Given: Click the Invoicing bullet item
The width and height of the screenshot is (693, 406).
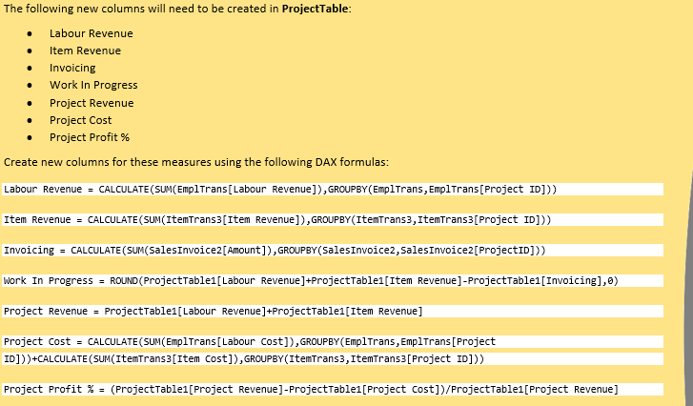Looking at the screenshot, I should point(72,68).
